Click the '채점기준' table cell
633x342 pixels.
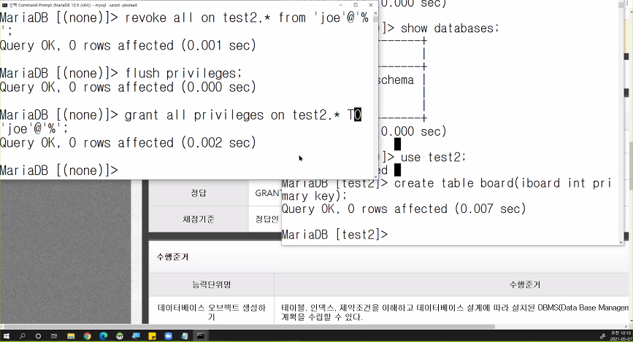[x=199, y=219]
